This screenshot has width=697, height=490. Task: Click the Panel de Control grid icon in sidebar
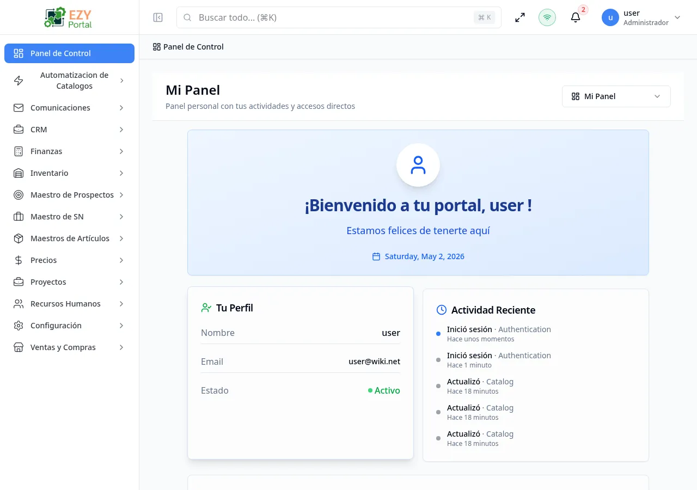19,53
